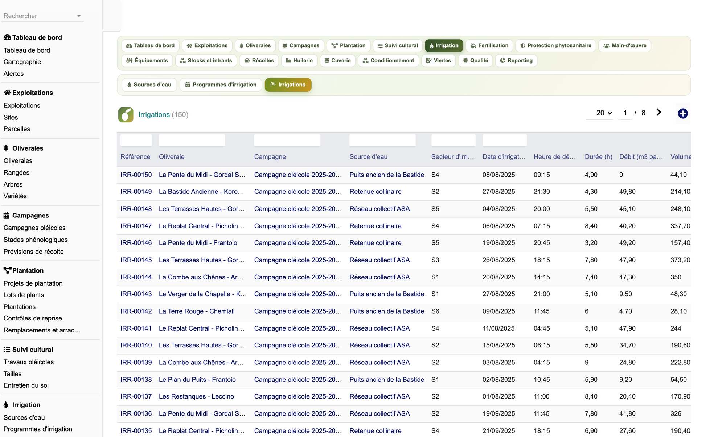This screenshot has height=437, width=706.
Task: Click the Référence column filter field
Action: [136, 140]
